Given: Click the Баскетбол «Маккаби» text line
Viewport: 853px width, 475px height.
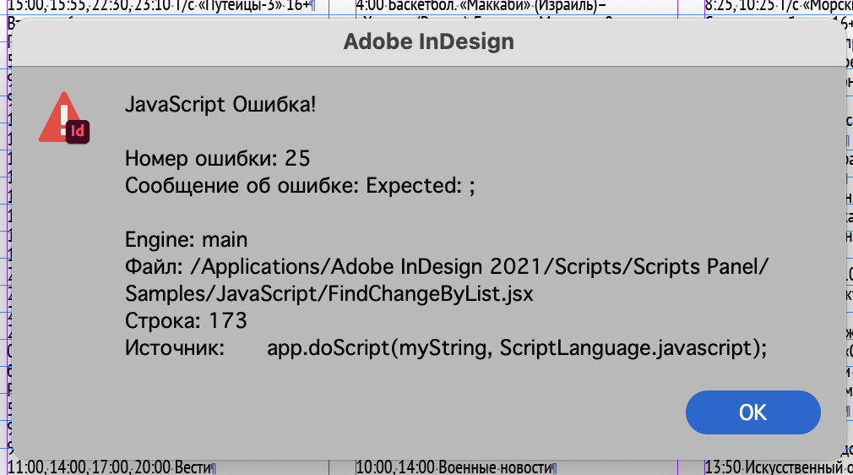Looking at the screenshot, I should [x=481, y=7].
